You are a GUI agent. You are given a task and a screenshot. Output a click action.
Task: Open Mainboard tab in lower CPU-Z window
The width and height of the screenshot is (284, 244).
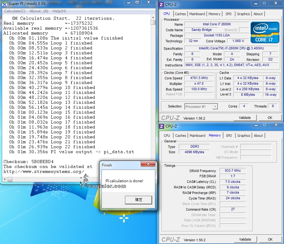197,136
